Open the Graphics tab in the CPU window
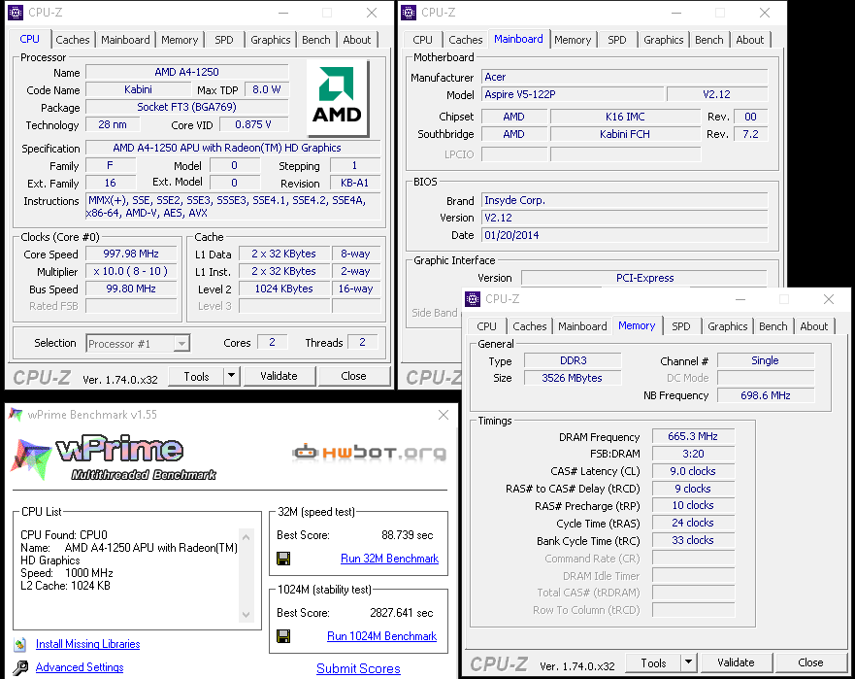Viewport: 855px width, 679px height. 271,40
